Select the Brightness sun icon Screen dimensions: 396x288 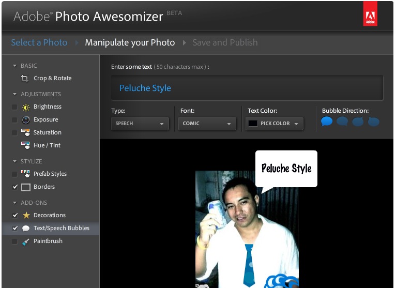coord(26,107)
